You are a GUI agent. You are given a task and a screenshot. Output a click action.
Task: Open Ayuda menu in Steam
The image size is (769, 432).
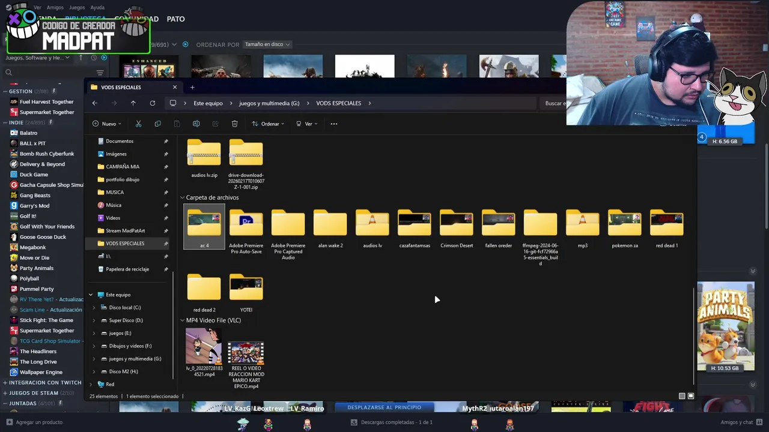click(97, 8)
